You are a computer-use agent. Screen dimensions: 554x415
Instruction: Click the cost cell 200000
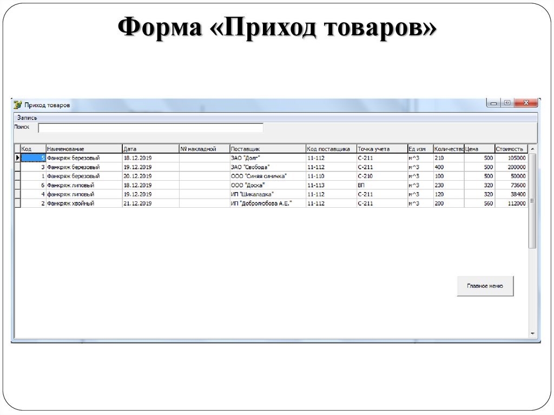coord(511,167)
